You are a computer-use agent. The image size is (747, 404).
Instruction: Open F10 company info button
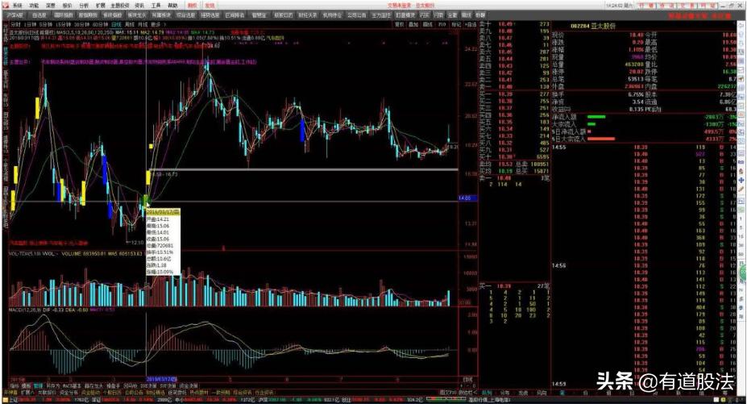coord(442,24)
